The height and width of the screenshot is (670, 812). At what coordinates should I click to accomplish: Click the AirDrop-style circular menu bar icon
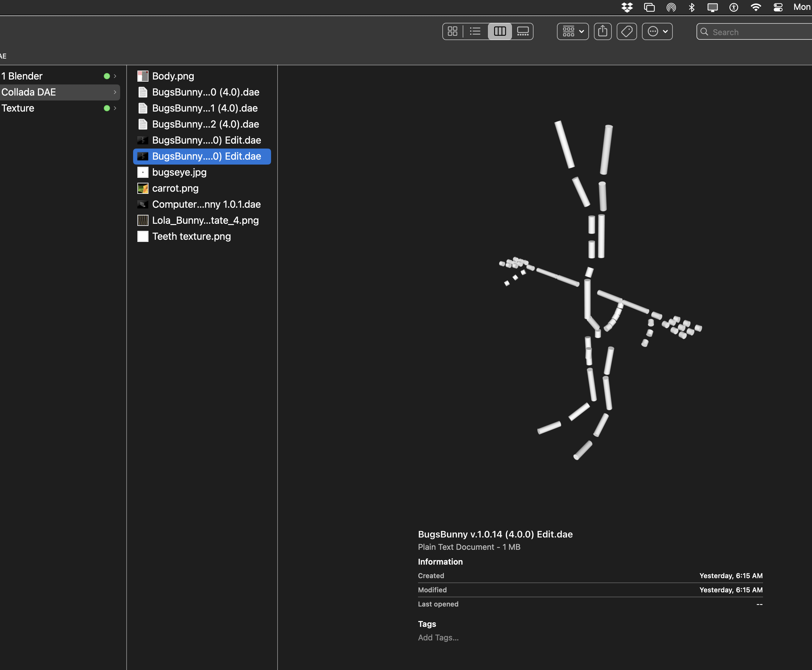671,7
